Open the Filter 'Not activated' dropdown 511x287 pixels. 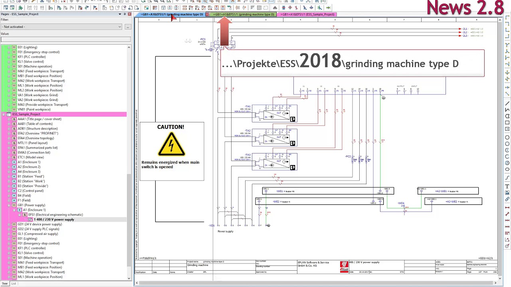point(61,27)
